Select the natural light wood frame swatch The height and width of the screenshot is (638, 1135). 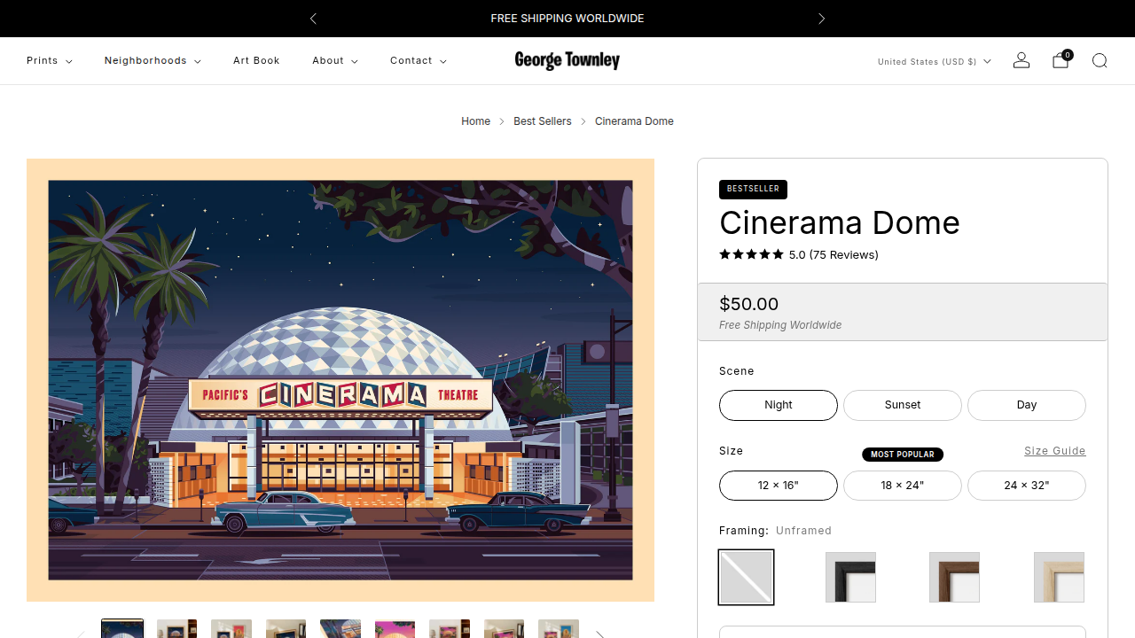click(x=1059, y=577)
